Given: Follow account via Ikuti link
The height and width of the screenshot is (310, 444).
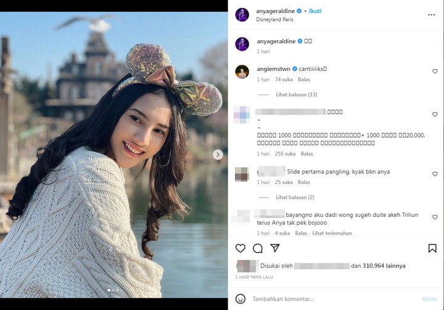Looking at the screenshot, I should tap(315, 11).
